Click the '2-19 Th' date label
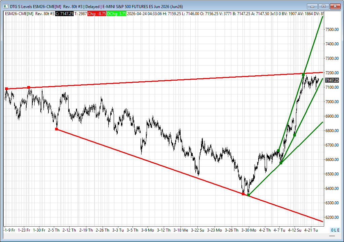Image resolution: width=344 pixels, height=242 pixels. pyautogui.click(x=86, y=230)
